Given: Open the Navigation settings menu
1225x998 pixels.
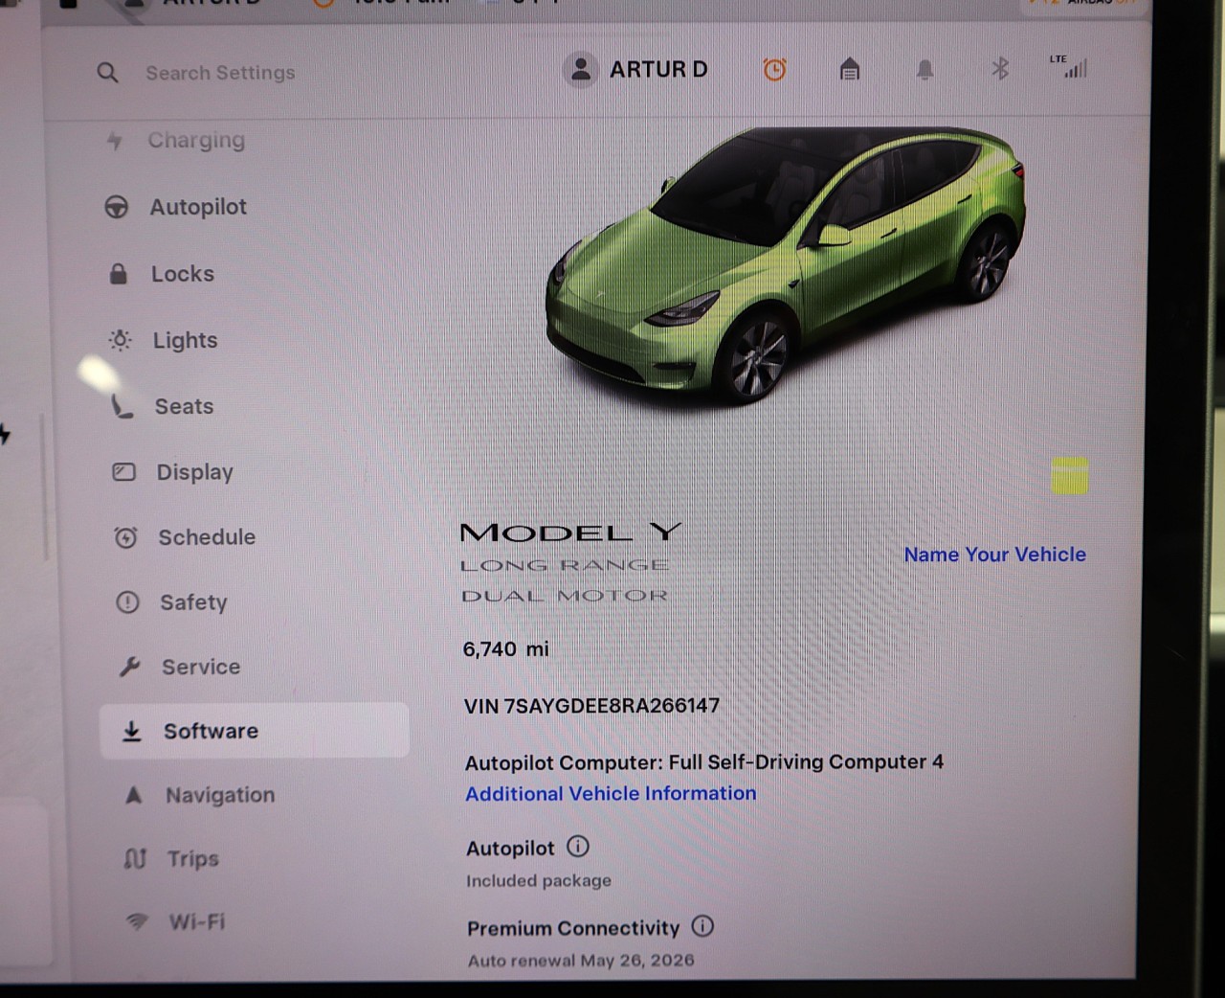Looking at the screenshot, I should 219,795.
